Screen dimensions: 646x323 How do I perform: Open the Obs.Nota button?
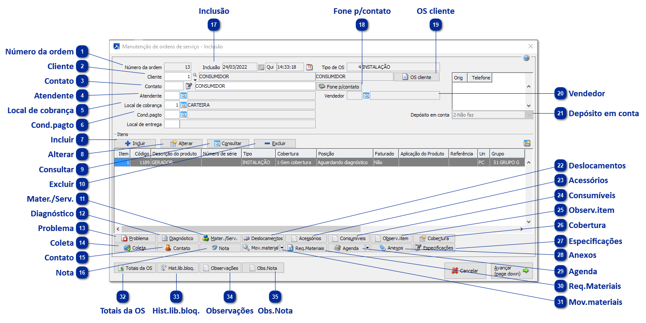tap(263, 268)
